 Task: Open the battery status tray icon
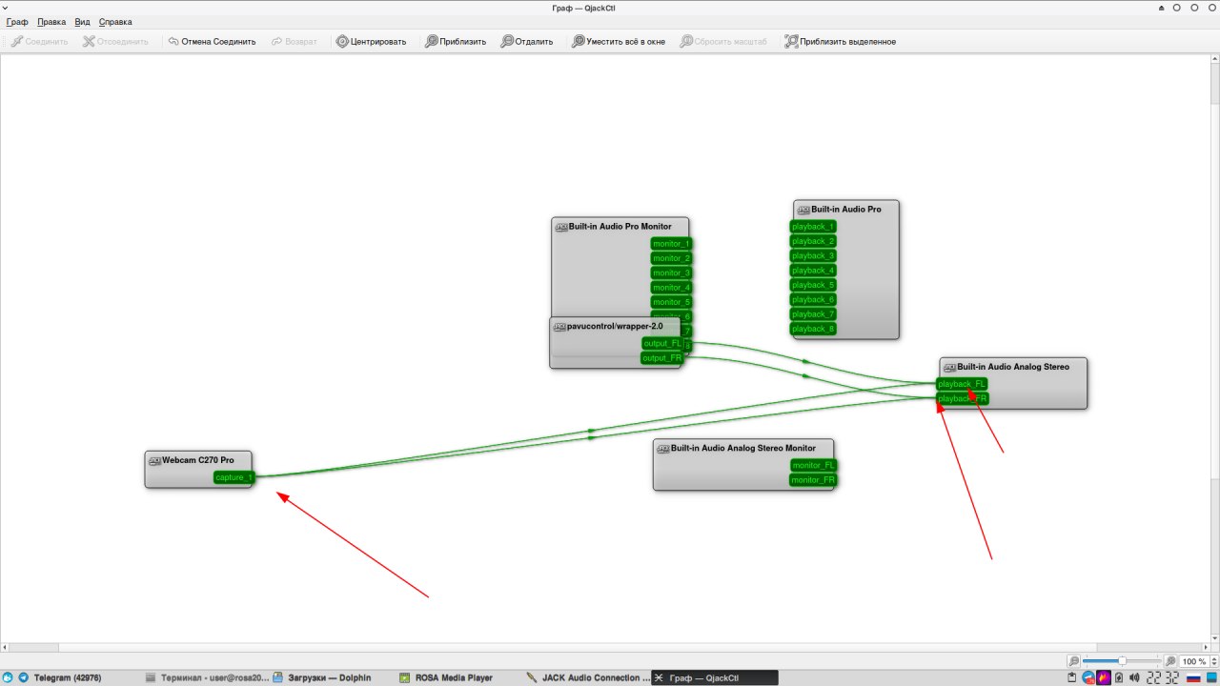(x=1119, y=678)
